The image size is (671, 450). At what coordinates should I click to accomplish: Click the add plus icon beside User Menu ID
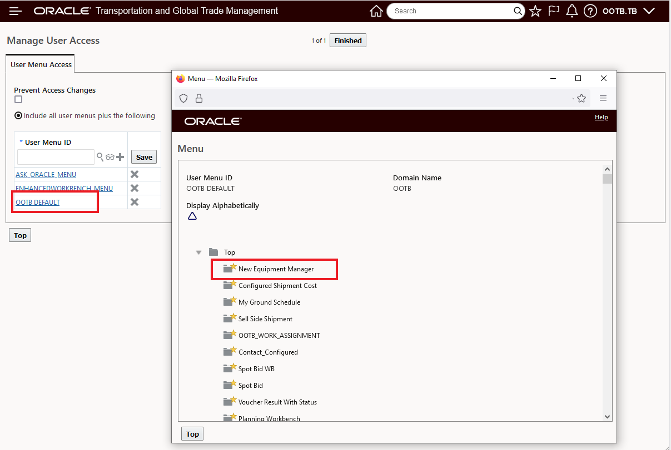120,157
